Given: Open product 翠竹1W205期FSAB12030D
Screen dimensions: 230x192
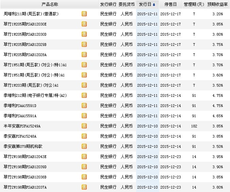Looking at the screenshot, I should (25, 34).
